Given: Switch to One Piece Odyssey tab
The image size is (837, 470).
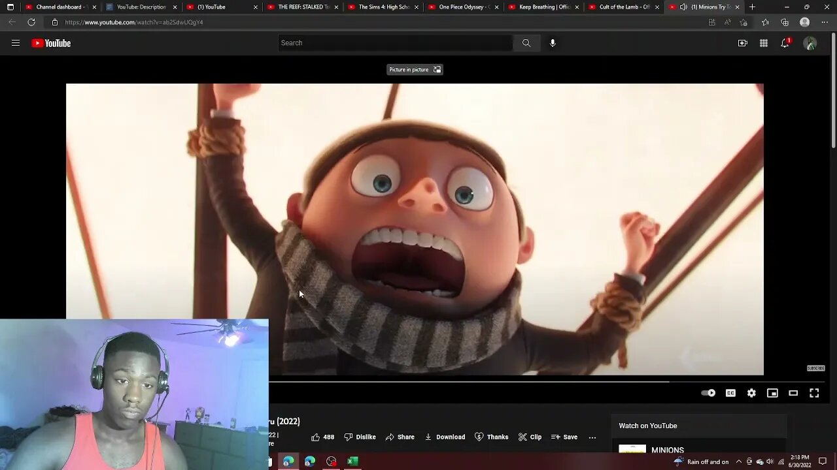Looking at the screenshot, I should click(x=463, y=7).
